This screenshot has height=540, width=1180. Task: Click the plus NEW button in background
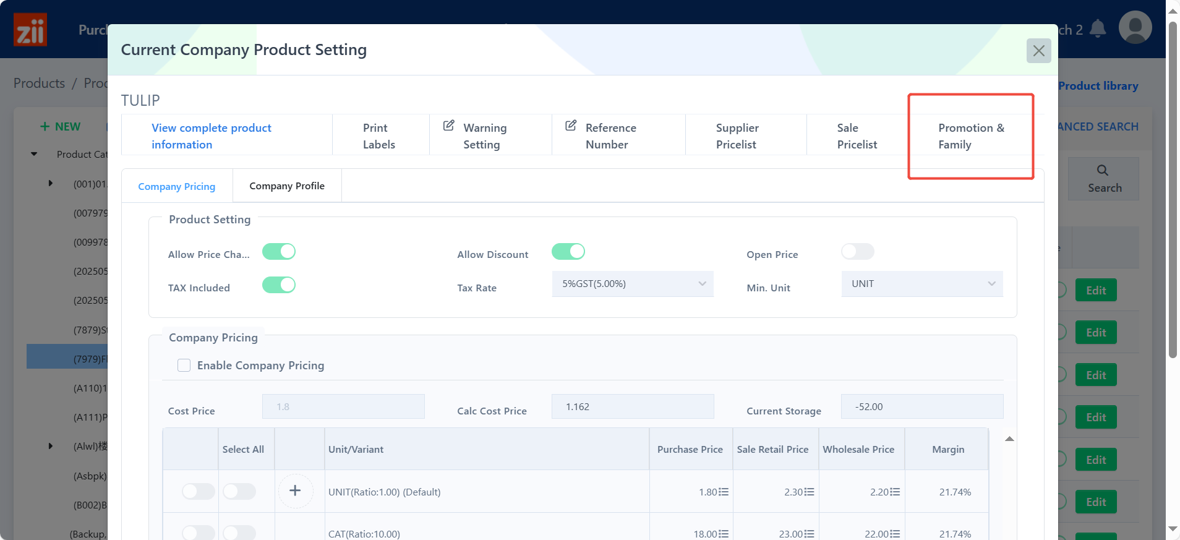pos(60,126)
